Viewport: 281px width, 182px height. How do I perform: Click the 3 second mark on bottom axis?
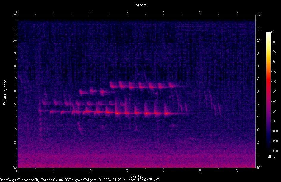point(127,171)
